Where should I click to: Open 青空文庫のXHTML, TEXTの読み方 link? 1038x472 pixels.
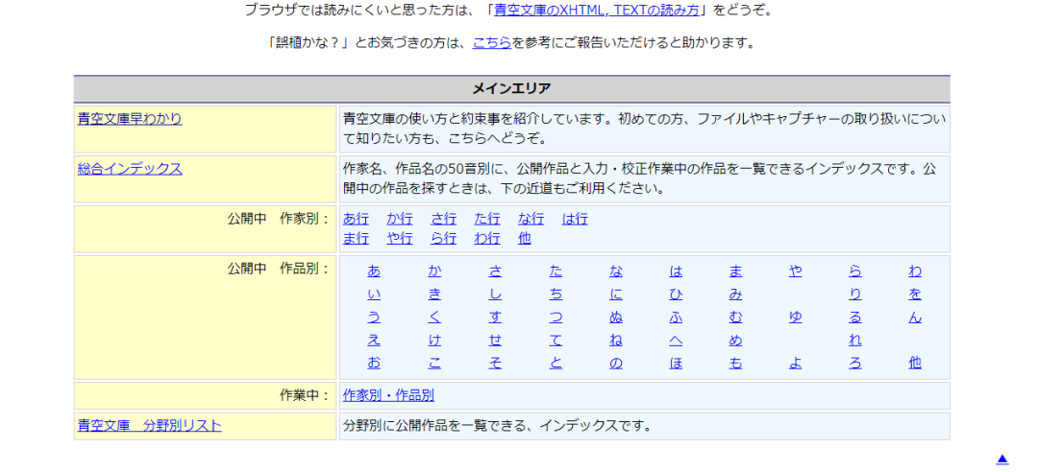[x=597, y=10]
